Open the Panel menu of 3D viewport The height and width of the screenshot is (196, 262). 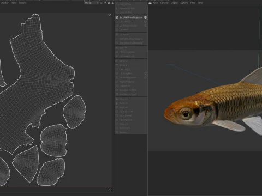click(x=200, y=3)
